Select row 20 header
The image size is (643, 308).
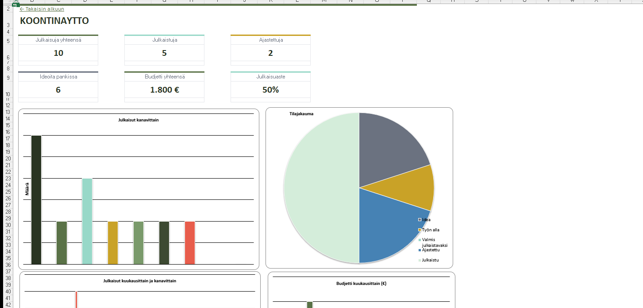pos(8,159)
